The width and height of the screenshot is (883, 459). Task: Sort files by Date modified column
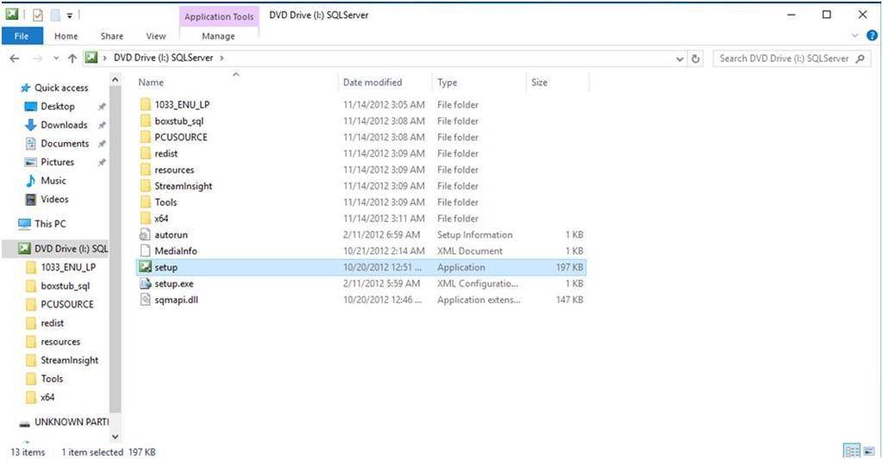tap(373, 82)
